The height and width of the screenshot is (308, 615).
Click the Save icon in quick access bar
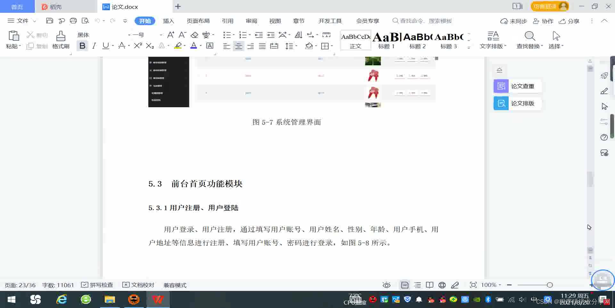(x=49, y=21)
